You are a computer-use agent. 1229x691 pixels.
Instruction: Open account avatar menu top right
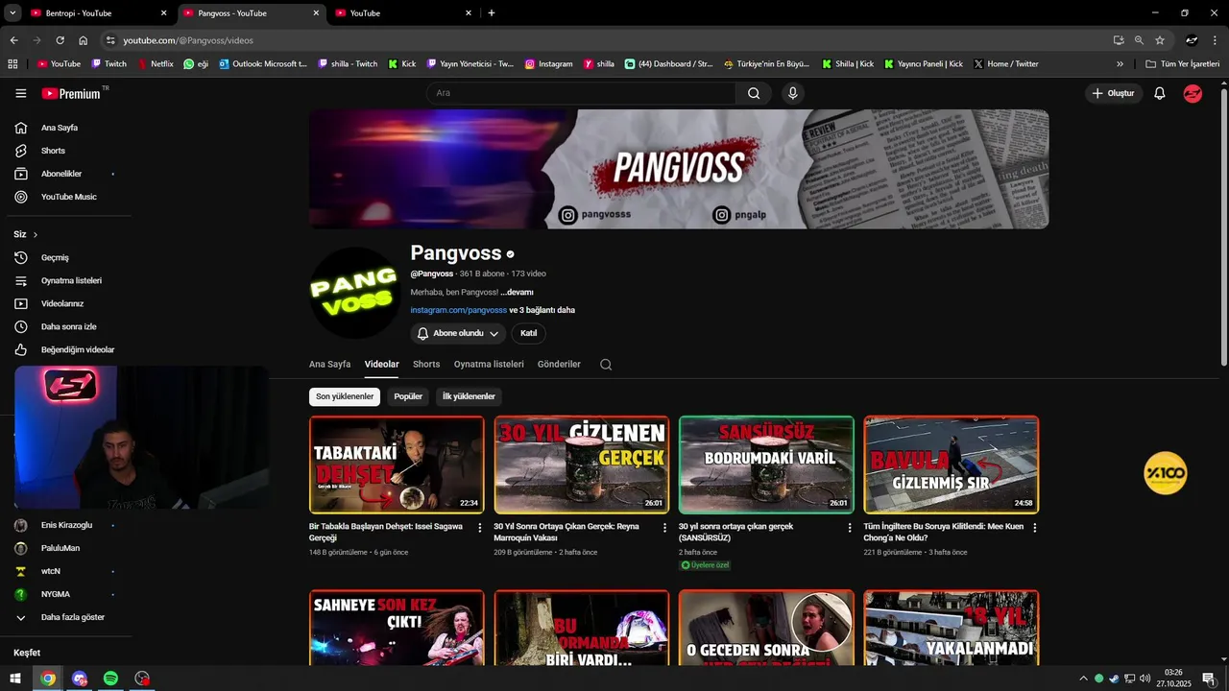[1193, 93]
